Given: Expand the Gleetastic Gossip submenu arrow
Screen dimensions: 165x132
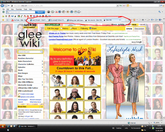Looking at the screenshot, I should click(x=42, y=85).
